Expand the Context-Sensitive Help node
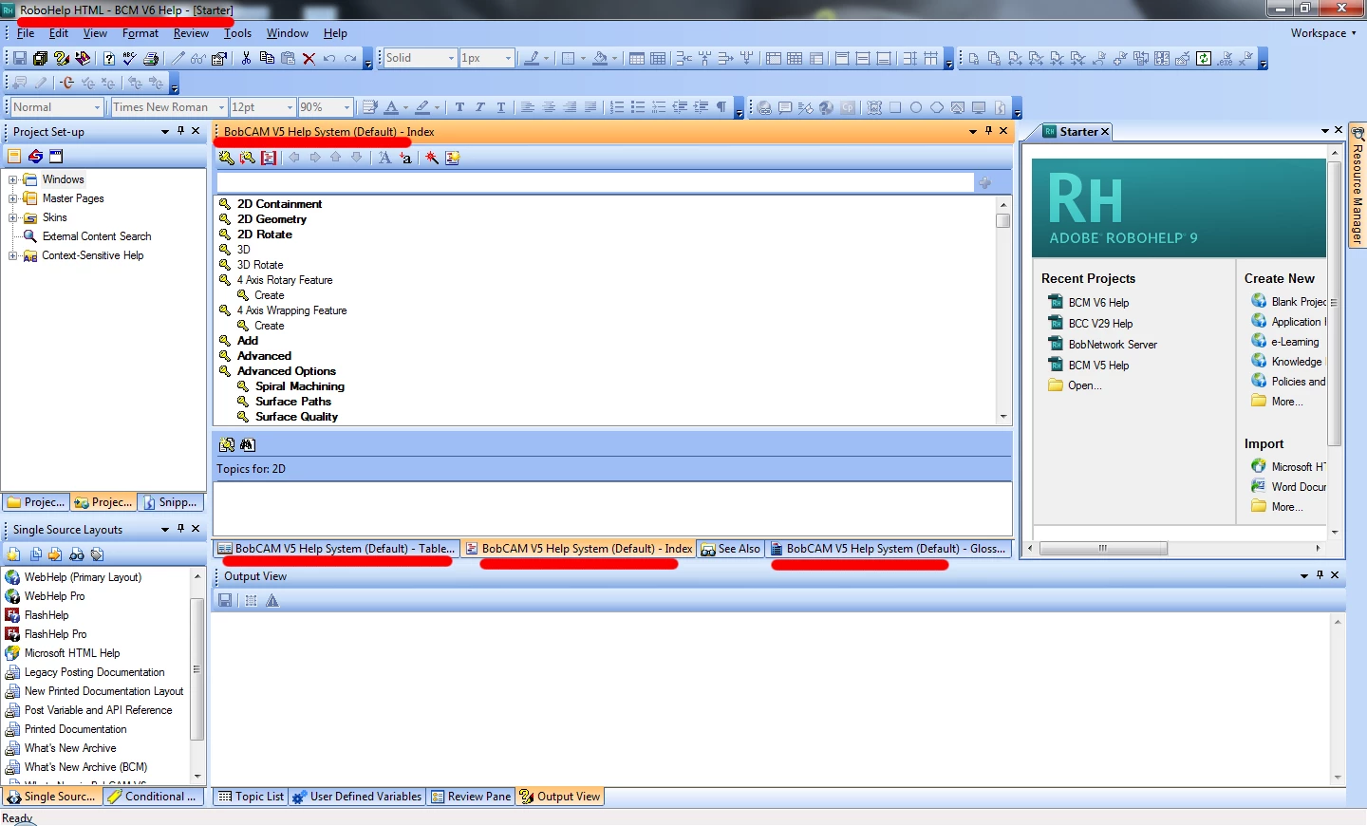Viewport: 1367px width, 826px height. [x=13, y=255]
